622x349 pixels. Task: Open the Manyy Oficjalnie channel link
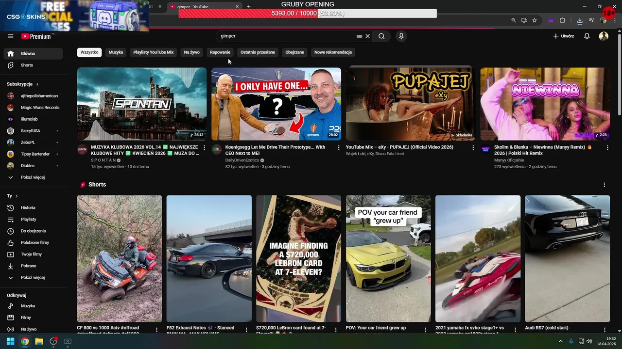509,160
